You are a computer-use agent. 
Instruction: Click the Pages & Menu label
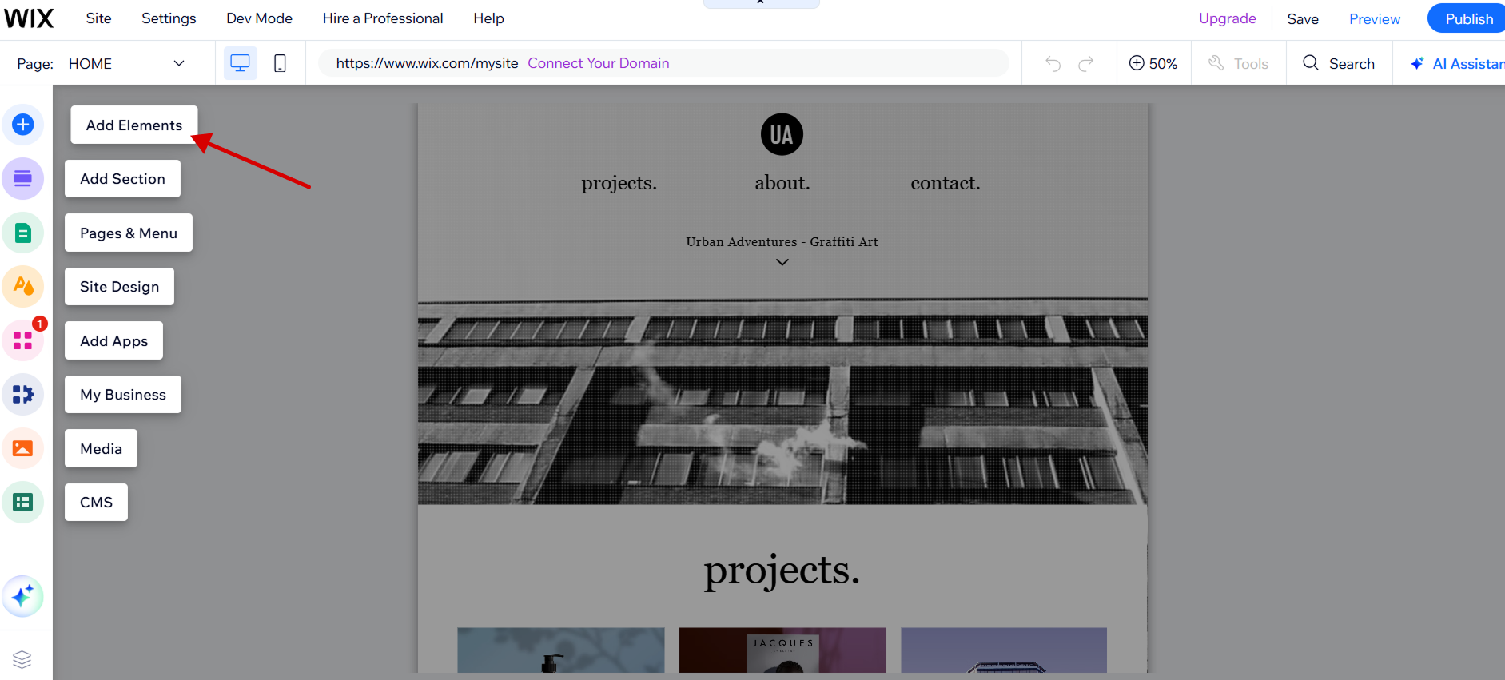pos(129,233)
